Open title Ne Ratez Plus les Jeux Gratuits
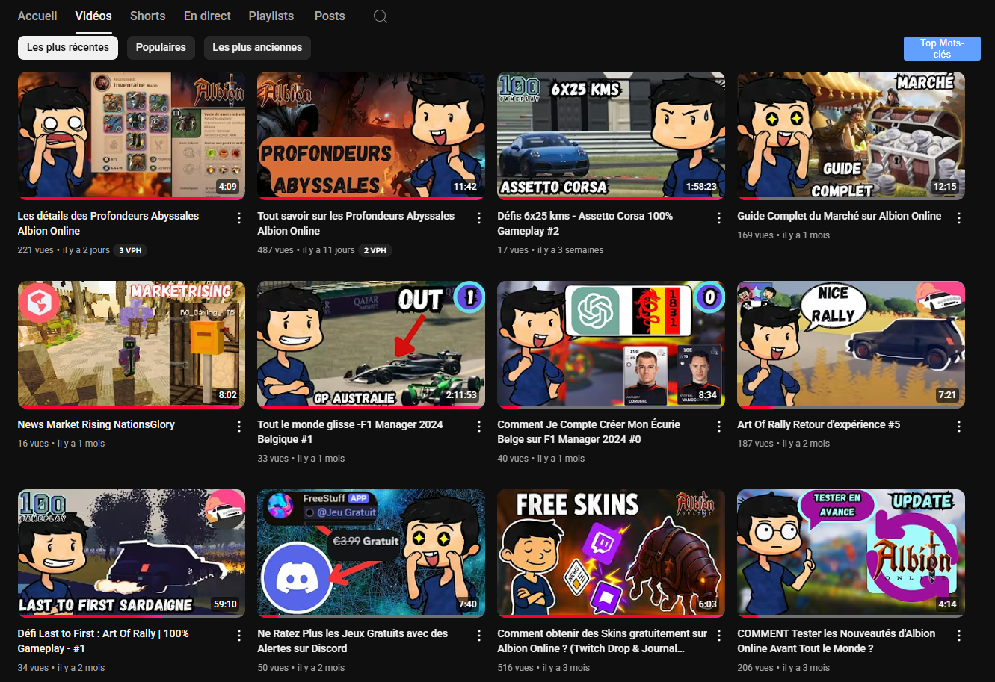This screenshot has width=995, height=682. [353, 641]
